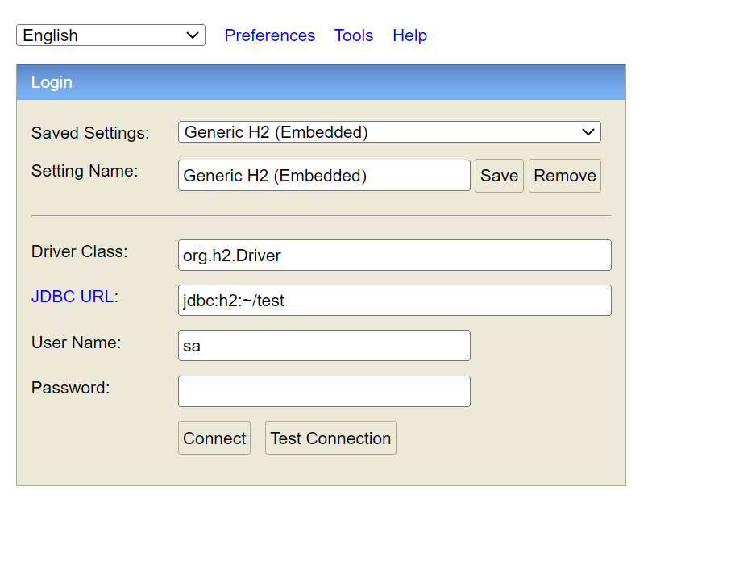Click the Login panel header text
The image size is (735, 561).
click(52, 82)
